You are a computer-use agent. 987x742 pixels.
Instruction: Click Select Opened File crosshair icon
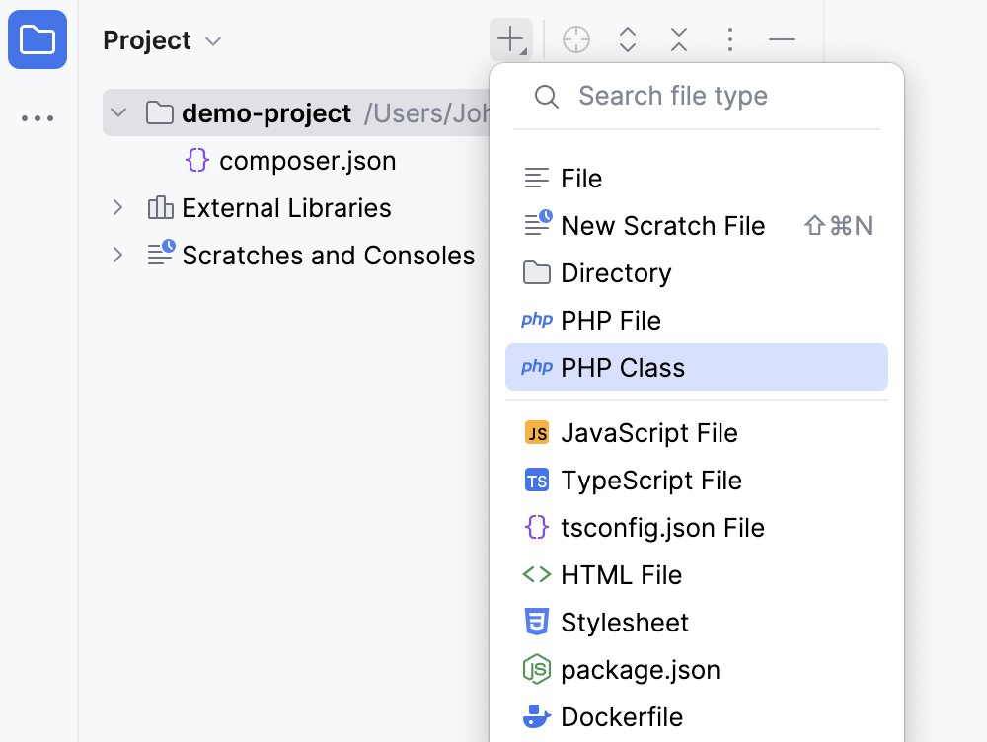pyautogui.click(x=576, y=39)
